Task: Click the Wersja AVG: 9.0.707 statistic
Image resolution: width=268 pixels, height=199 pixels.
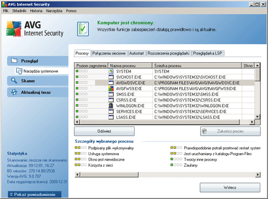Action: [24, 176]
